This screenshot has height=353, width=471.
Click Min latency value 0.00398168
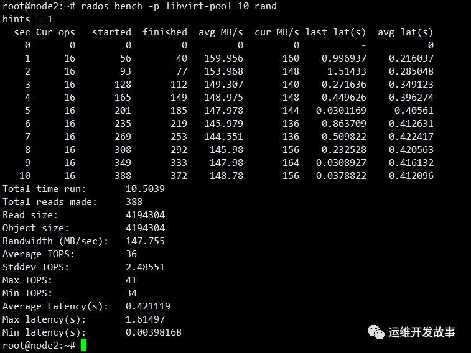tap(154, 332)
